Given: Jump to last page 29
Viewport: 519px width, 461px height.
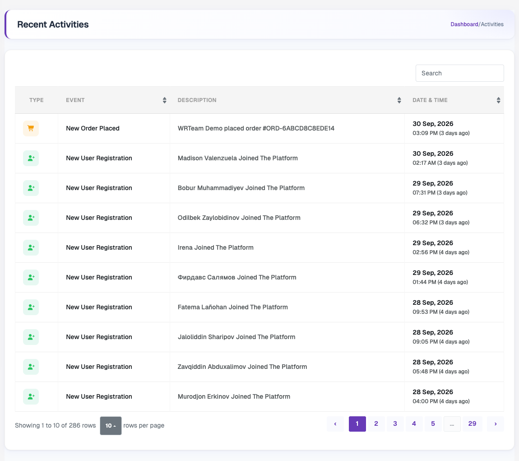Looking at the screenshot, I should [x=472, y=424].
